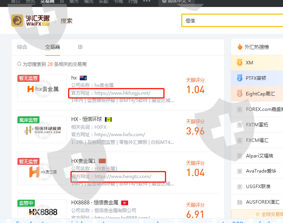The width and height of the screenshot is (283, 223).
Task: Click 公司名称：恒信贵金属有限公司 text
Action: 104,210
